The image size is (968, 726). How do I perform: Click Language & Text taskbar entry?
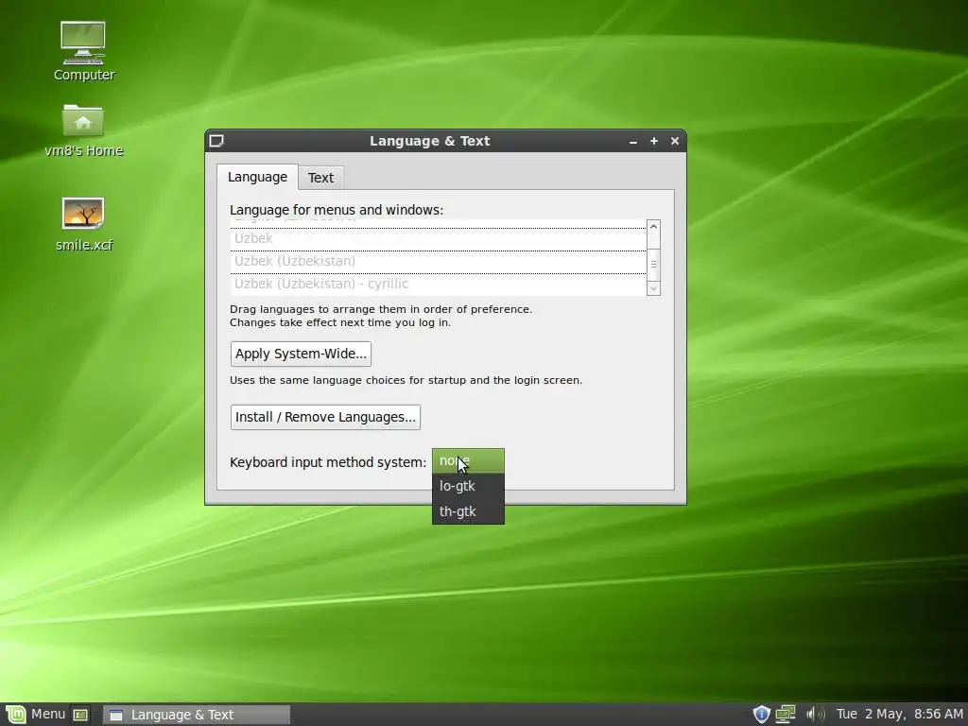click(x=197, y=715)
